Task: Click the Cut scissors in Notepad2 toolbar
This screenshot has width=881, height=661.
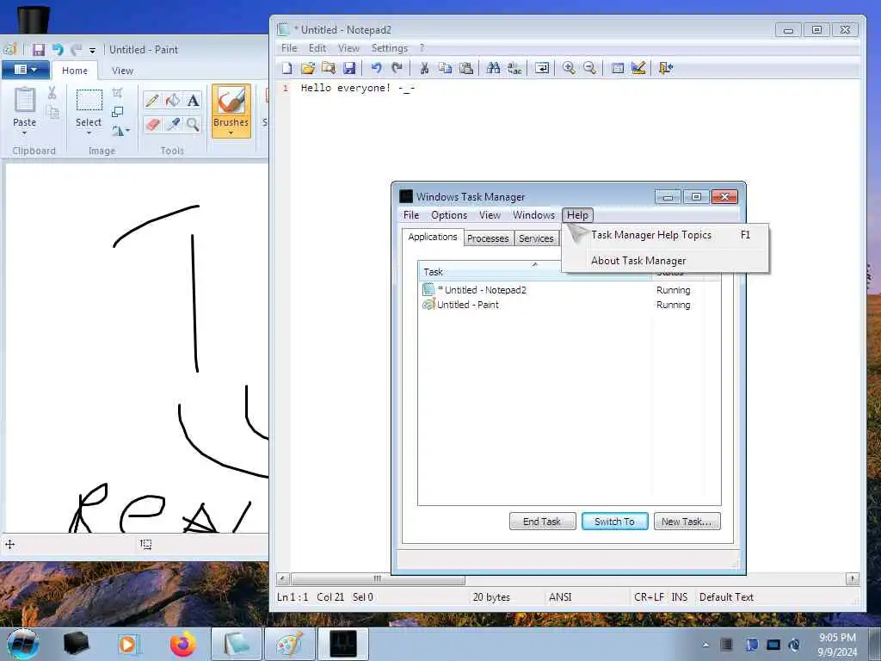Action: (x=424, y=68)
